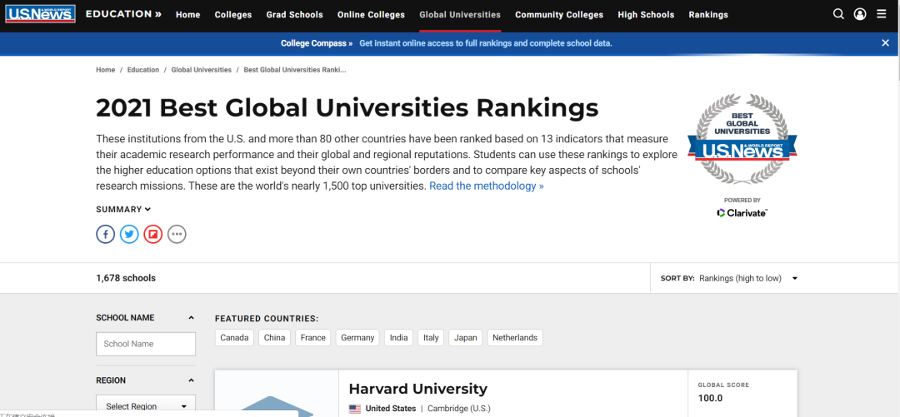Open the Harvard University listing title
Screen dimensions: 900x417
coord(417,389)
